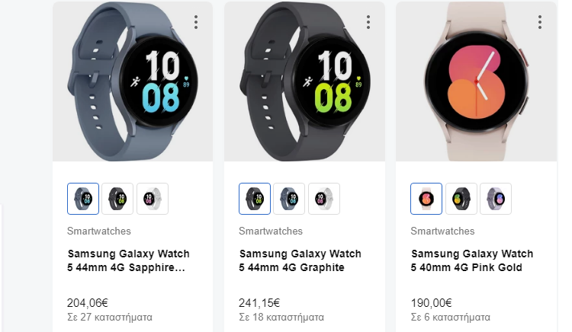Select blue color variant in Graphite card
The image size is (572, 332).
pyautogui.click(x=289, y=199)
